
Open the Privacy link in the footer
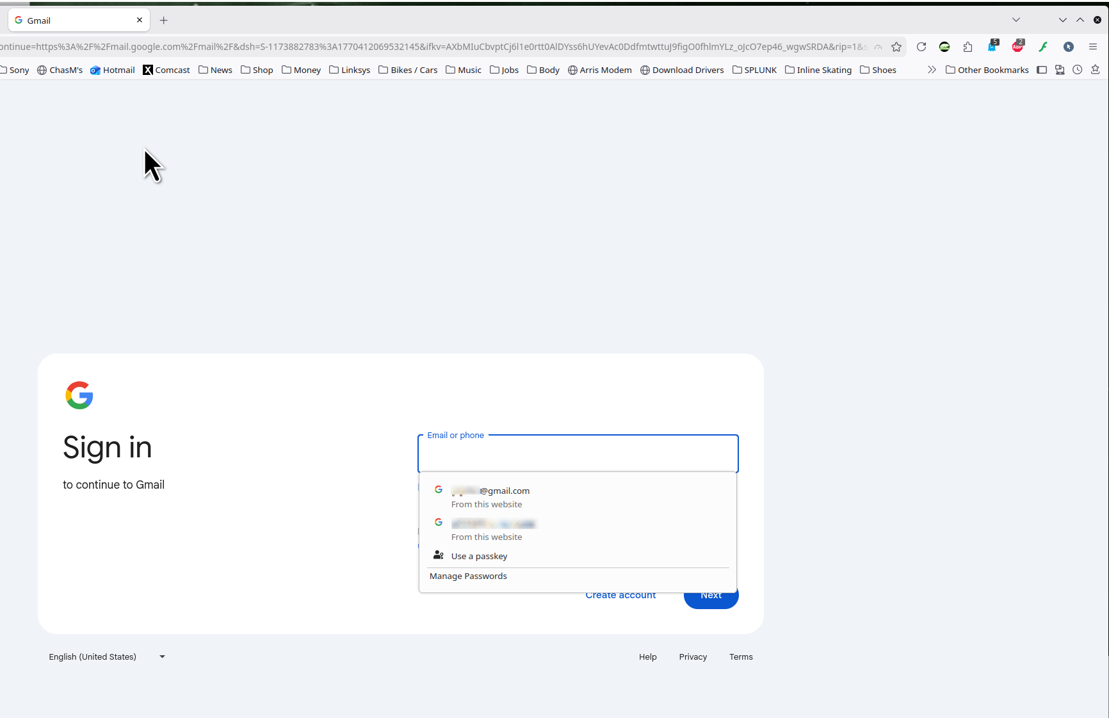[x=693, y=657]
